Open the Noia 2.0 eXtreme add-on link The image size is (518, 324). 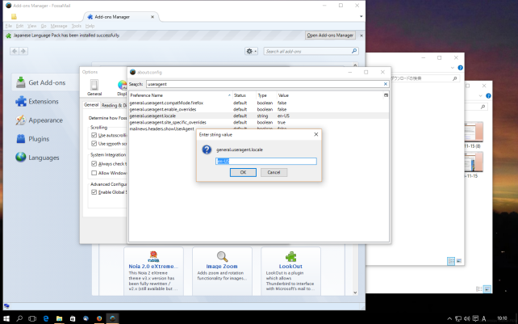point(153,267)
